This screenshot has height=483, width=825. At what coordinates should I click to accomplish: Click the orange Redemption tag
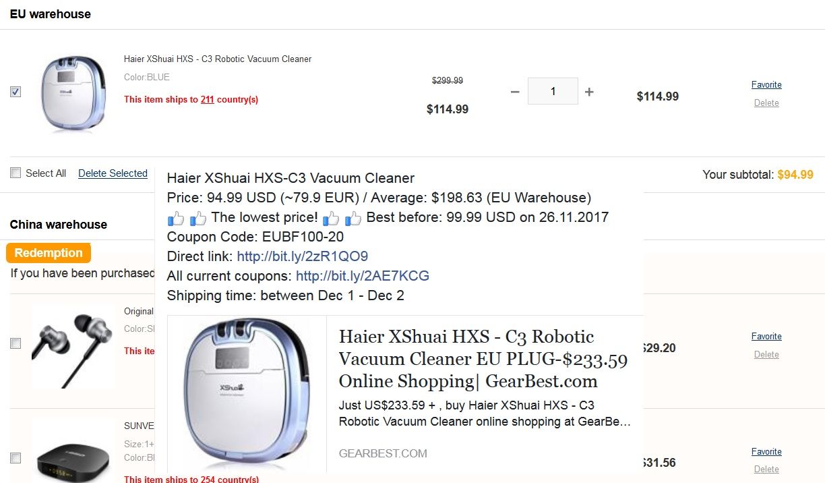pos(49,253)
